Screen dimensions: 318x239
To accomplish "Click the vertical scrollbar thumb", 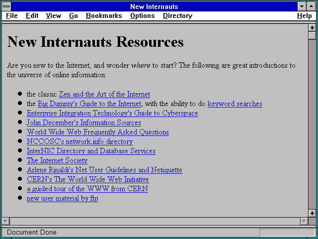I will (312, 35).
